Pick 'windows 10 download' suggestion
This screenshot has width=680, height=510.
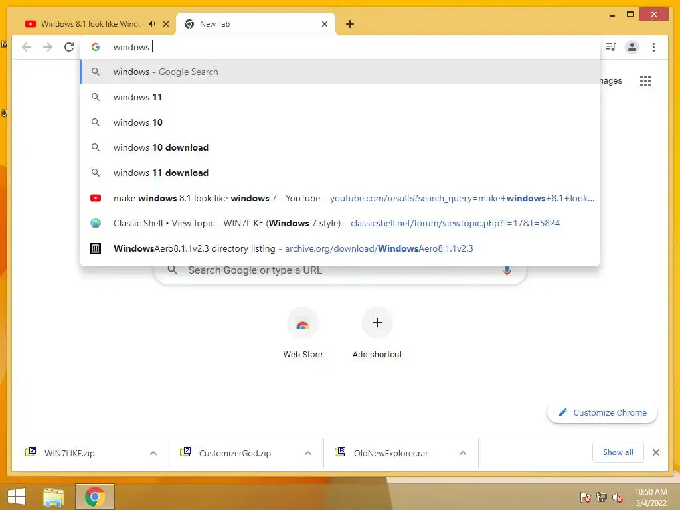click(x=340, y=147)
